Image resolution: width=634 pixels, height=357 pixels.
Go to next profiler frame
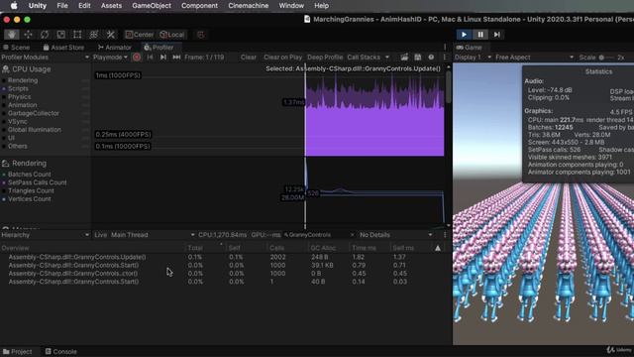162,58
